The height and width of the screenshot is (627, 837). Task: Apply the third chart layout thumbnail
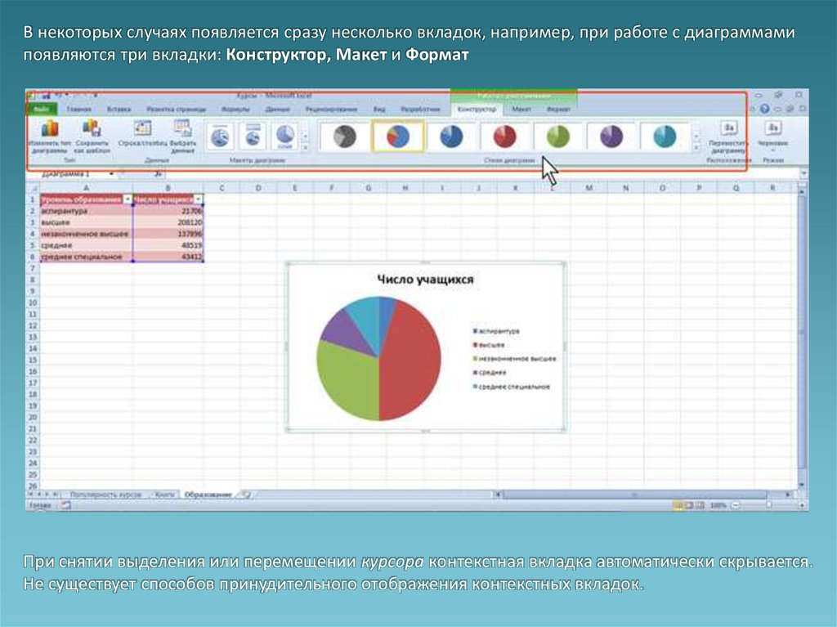285,137
